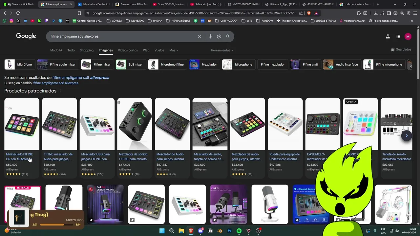Open the Brave Shields lion icon
The height and width of the screenshot is (236, 420).
(x=309, y=13)
